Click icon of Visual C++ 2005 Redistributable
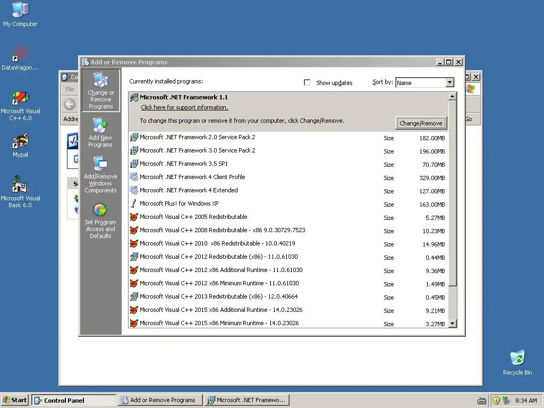This screenshot has height=408, width=544. coord(134,217)
